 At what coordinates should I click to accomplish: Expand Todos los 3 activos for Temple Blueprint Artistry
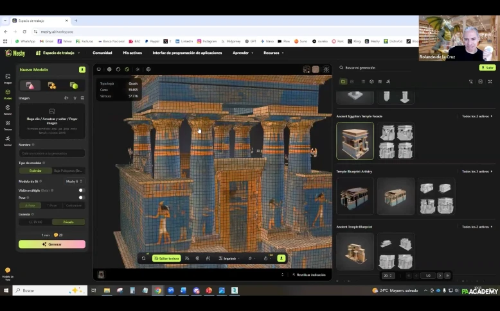point(478,172)
